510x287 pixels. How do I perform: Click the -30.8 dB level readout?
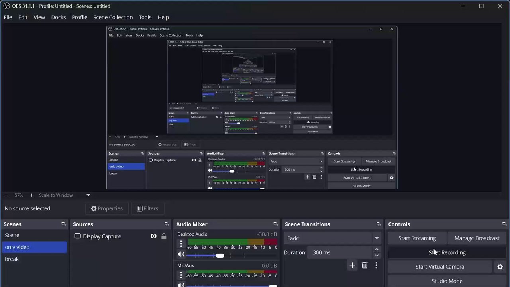(x=267, y=234)
